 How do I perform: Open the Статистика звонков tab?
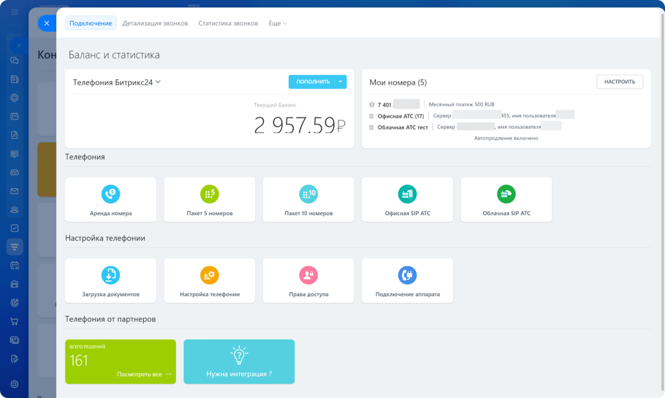point(228,23)
